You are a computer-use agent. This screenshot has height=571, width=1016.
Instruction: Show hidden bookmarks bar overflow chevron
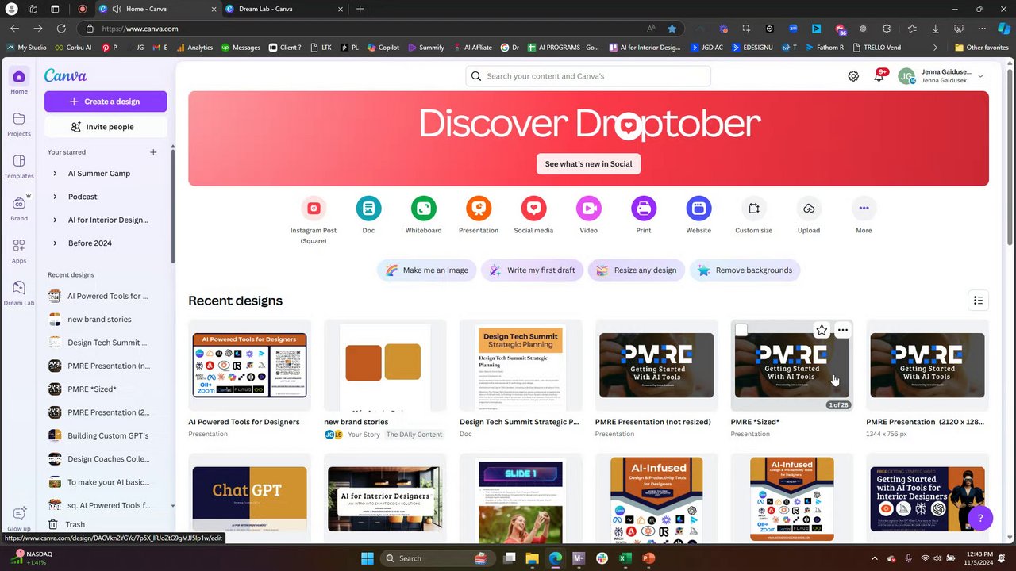click(x=935, y=48)
